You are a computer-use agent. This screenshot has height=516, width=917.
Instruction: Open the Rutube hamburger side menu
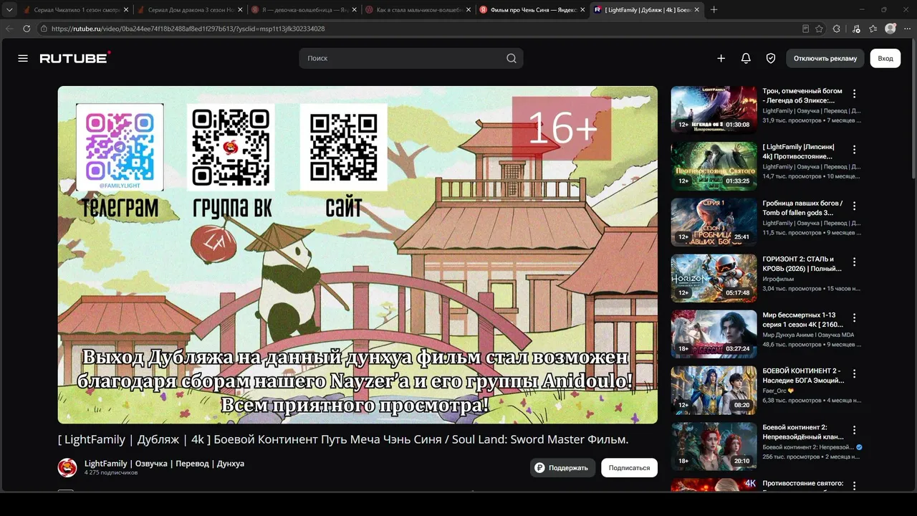click(23, 58)
